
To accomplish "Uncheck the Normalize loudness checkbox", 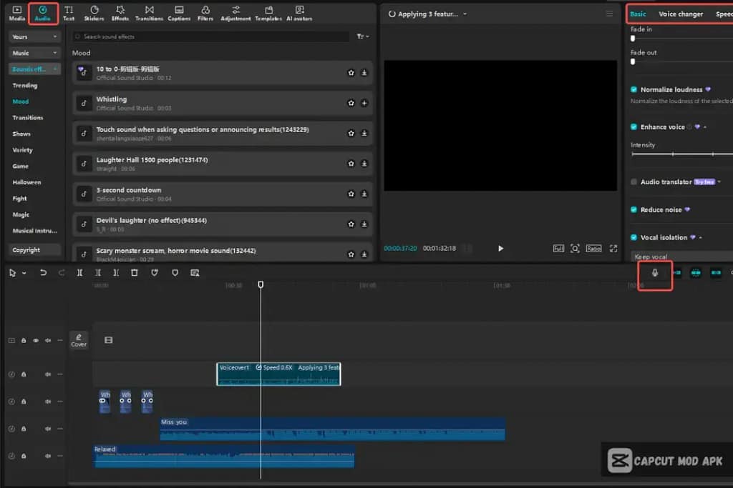I will point(634,89).
